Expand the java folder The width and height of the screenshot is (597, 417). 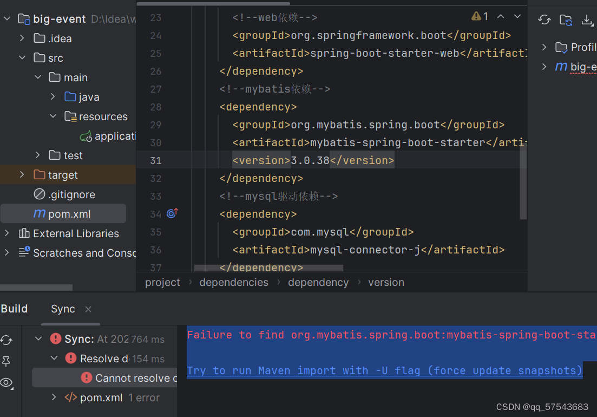coord(53,97)
